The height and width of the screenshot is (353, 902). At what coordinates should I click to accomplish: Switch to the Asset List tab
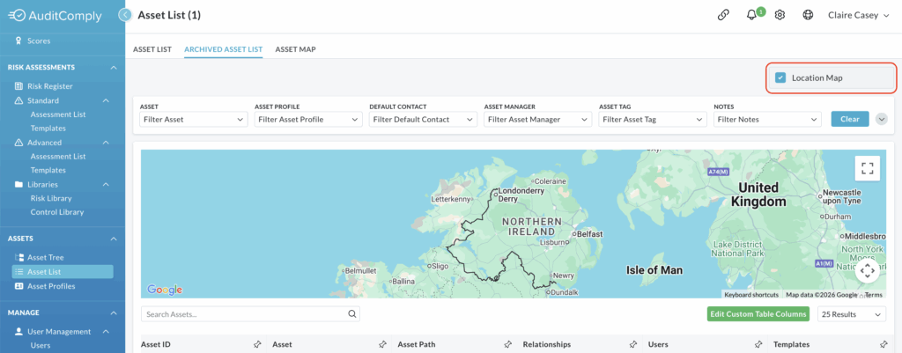tap(152, 49)
